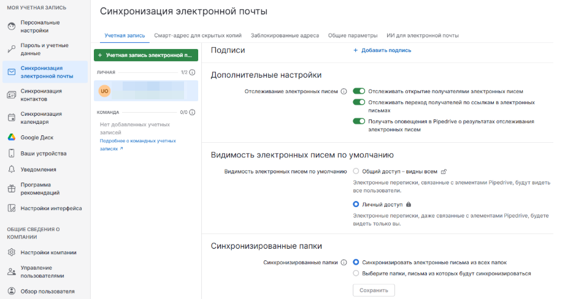Click info icon next to КОМАНДА 0/0
565x299 pixels.
coord(193,112)
